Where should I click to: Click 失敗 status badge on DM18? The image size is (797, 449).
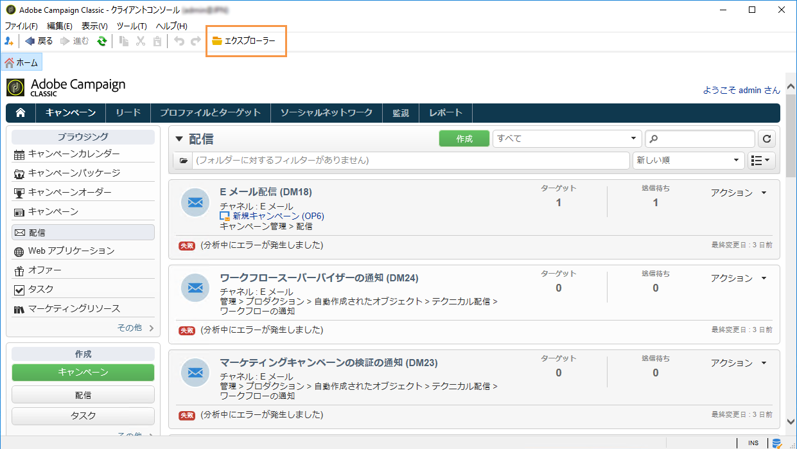pos(187,245)
